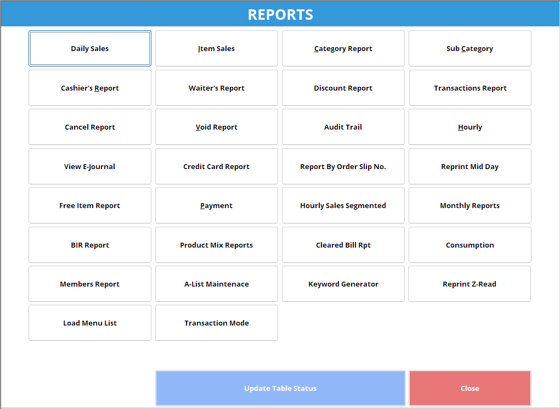Open View E-Journal
The height and width of the screenshot is (409, 560).
click(x=89, y=166)
